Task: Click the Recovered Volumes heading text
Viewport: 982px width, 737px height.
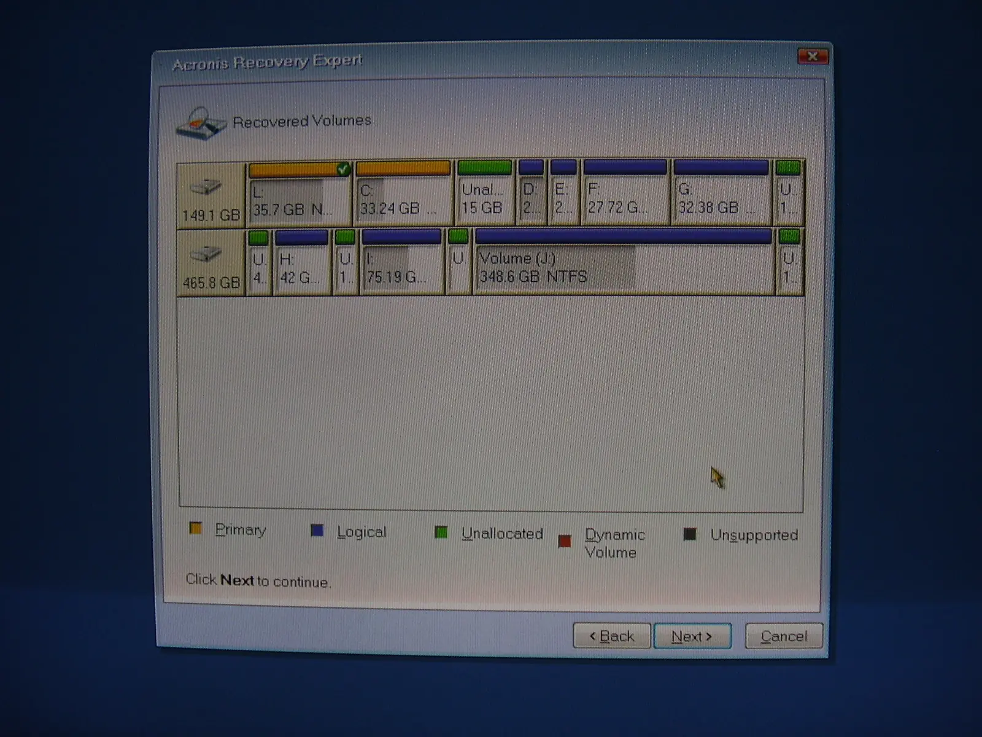Action: [302, 121]
